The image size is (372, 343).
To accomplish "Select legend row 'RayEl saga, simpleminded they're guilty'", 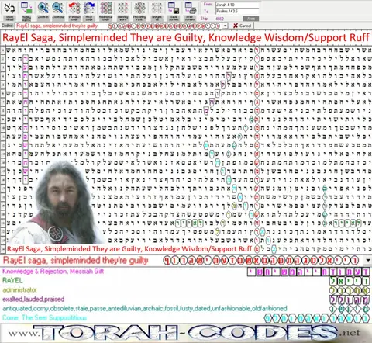I will pyautogui.click(x=75, y=261).
